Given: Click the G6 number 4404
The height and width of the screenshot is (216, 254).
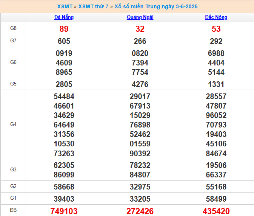Looking at the screenshot, I should (216, 63).
